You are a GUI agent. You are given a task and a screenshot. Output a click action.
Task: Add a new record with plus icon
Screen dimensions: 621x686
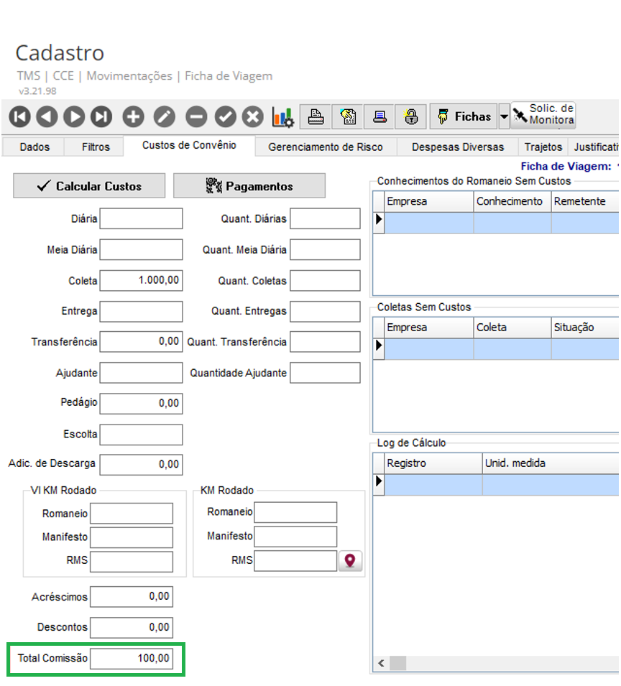[133, 116]
